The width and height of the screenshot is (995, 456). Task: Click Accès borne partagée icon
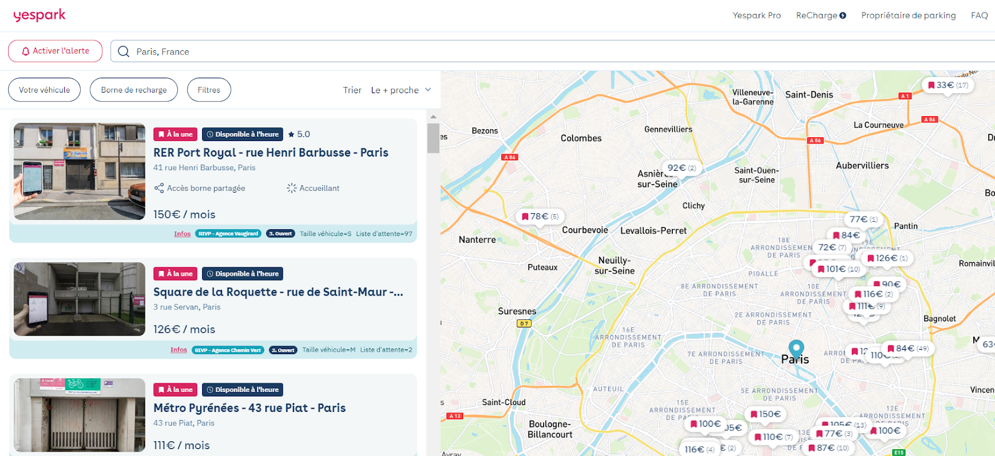click(x=159, y=188)
